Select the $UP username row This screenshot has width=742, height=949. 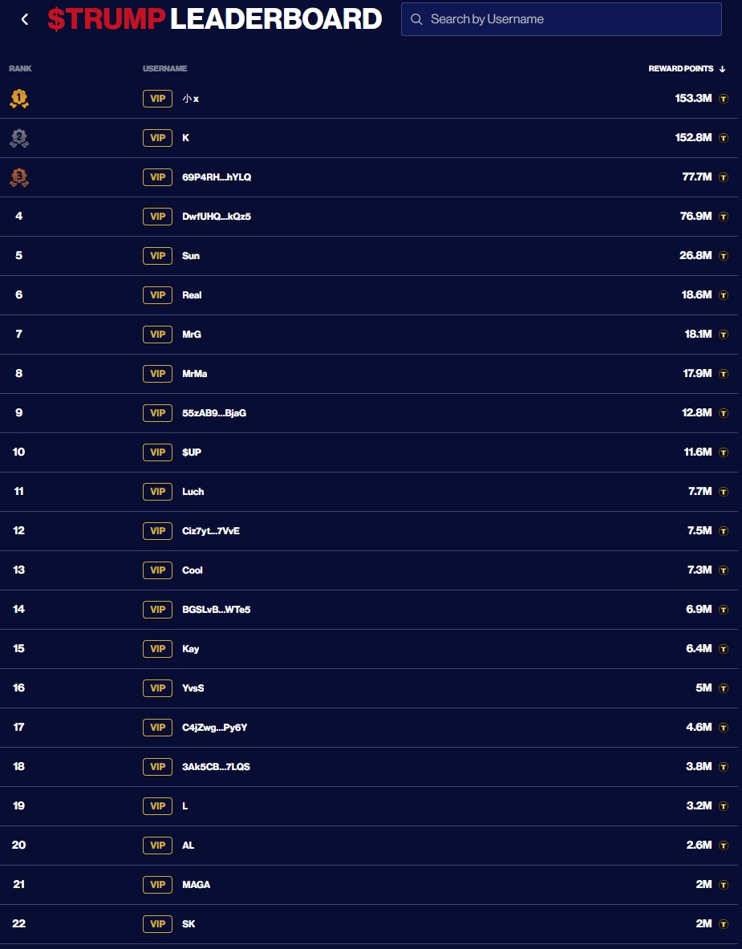[192, 452]
